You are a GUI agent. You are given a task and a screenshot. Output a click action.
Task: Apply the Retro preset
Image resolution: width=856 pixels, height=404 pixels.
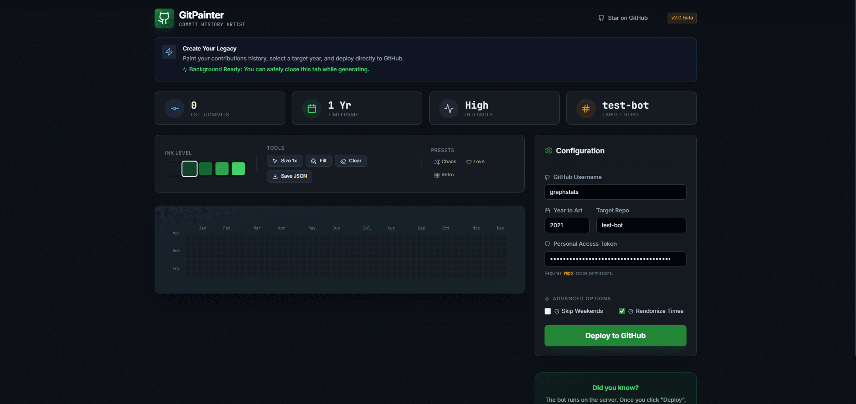click(x=444, y=175)
